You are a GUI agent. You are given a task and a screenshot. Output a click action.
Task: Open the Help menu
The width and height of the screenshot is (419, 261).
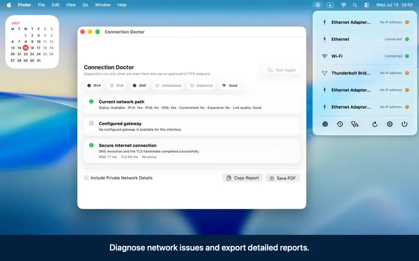click(122, 5)
